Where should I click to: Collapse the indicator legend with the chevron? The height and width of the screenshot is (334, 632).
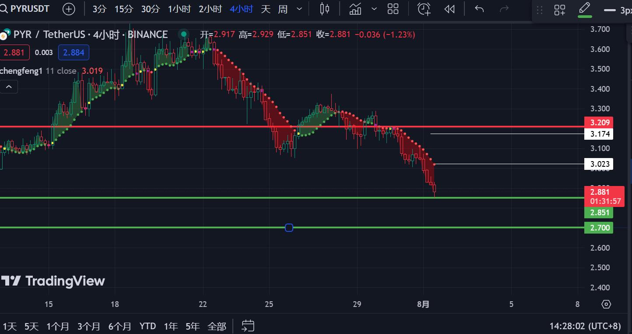(9, 87)
